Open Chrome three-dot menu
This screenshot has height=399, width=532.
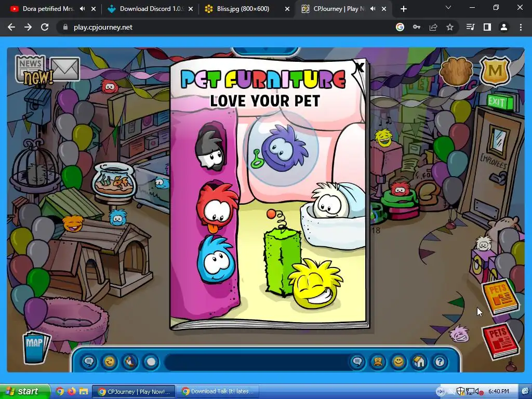tap(521, 27)
